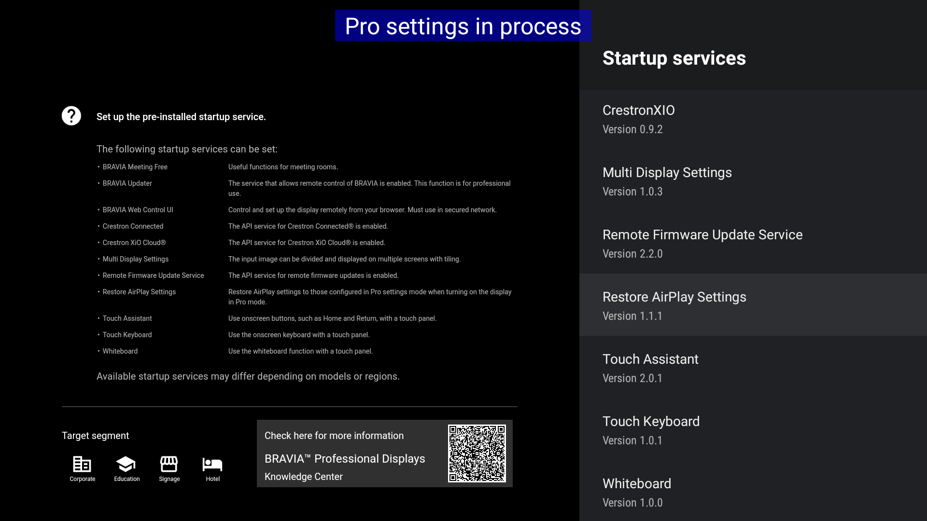This screenshot has height=521, width=927.
Task: Click Crestron XiO Cloud list item
Action: [134, 243]
